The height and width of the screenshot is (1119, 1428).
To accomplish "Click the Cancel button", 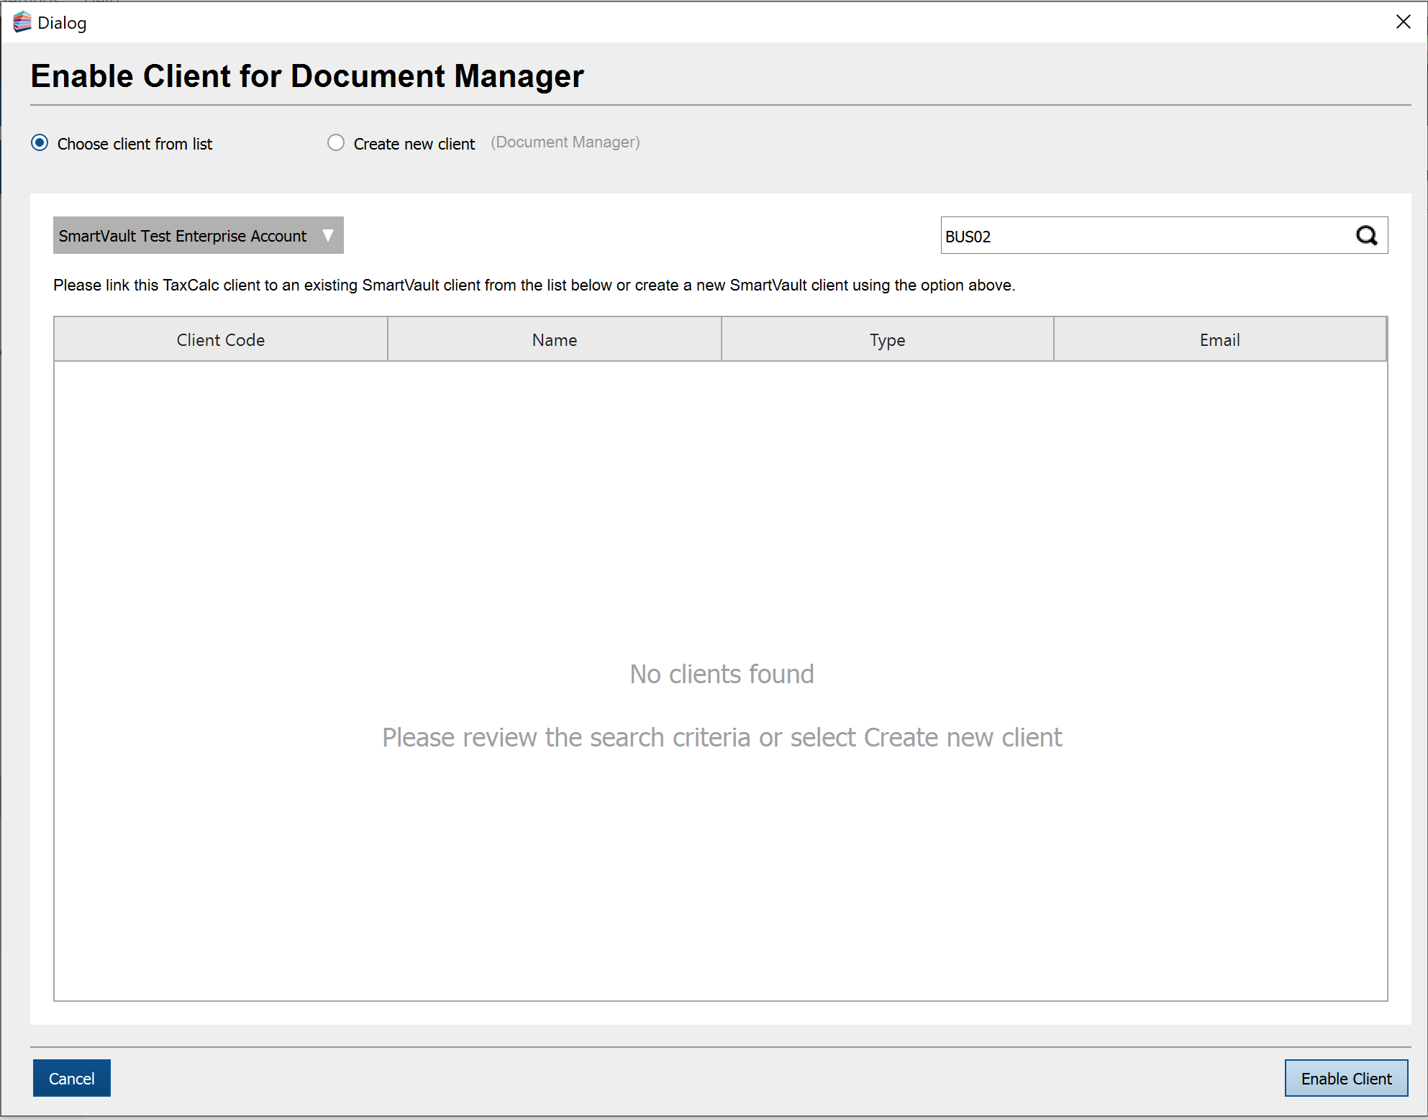I will pyautogui.click(x=72, y=1078).
